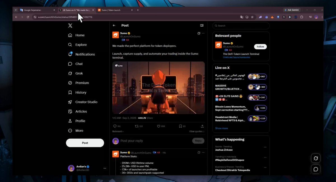Play the Sumo DeFi Token video
The height and width of the screenshot is (182, 336).
(x=158, y=87)
